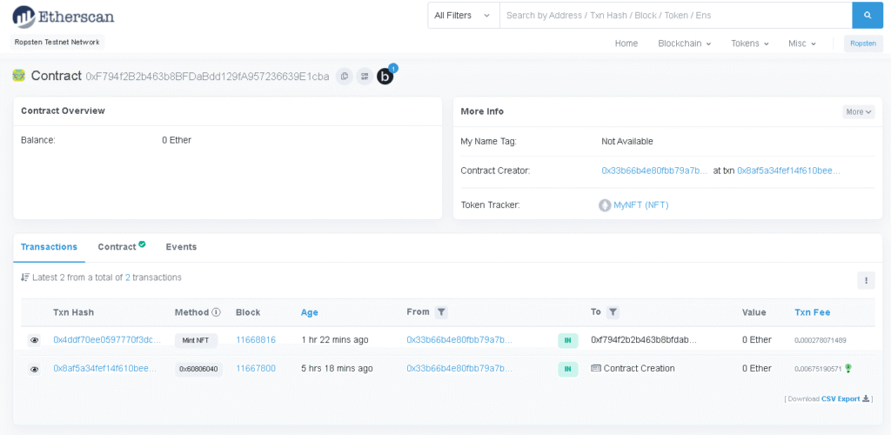This screenshot has width=891, height=435.
Task: Copy the contract address to clipboard
Action: pyautogui.click(x=344, y=76)
